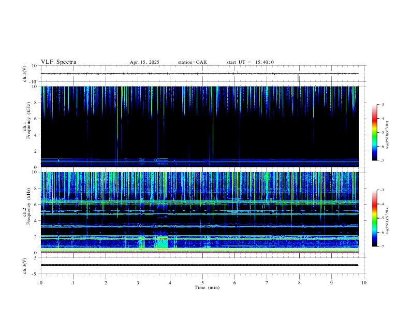Click the time axis tick label "8"

[x=299, y=283]
